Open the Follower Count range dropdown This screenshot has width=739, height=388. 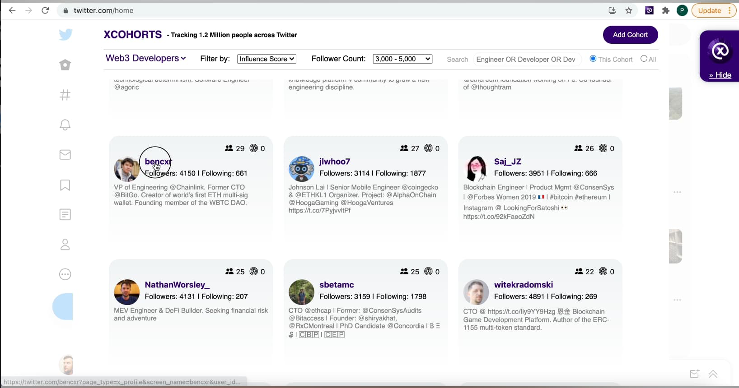[402, 59]
